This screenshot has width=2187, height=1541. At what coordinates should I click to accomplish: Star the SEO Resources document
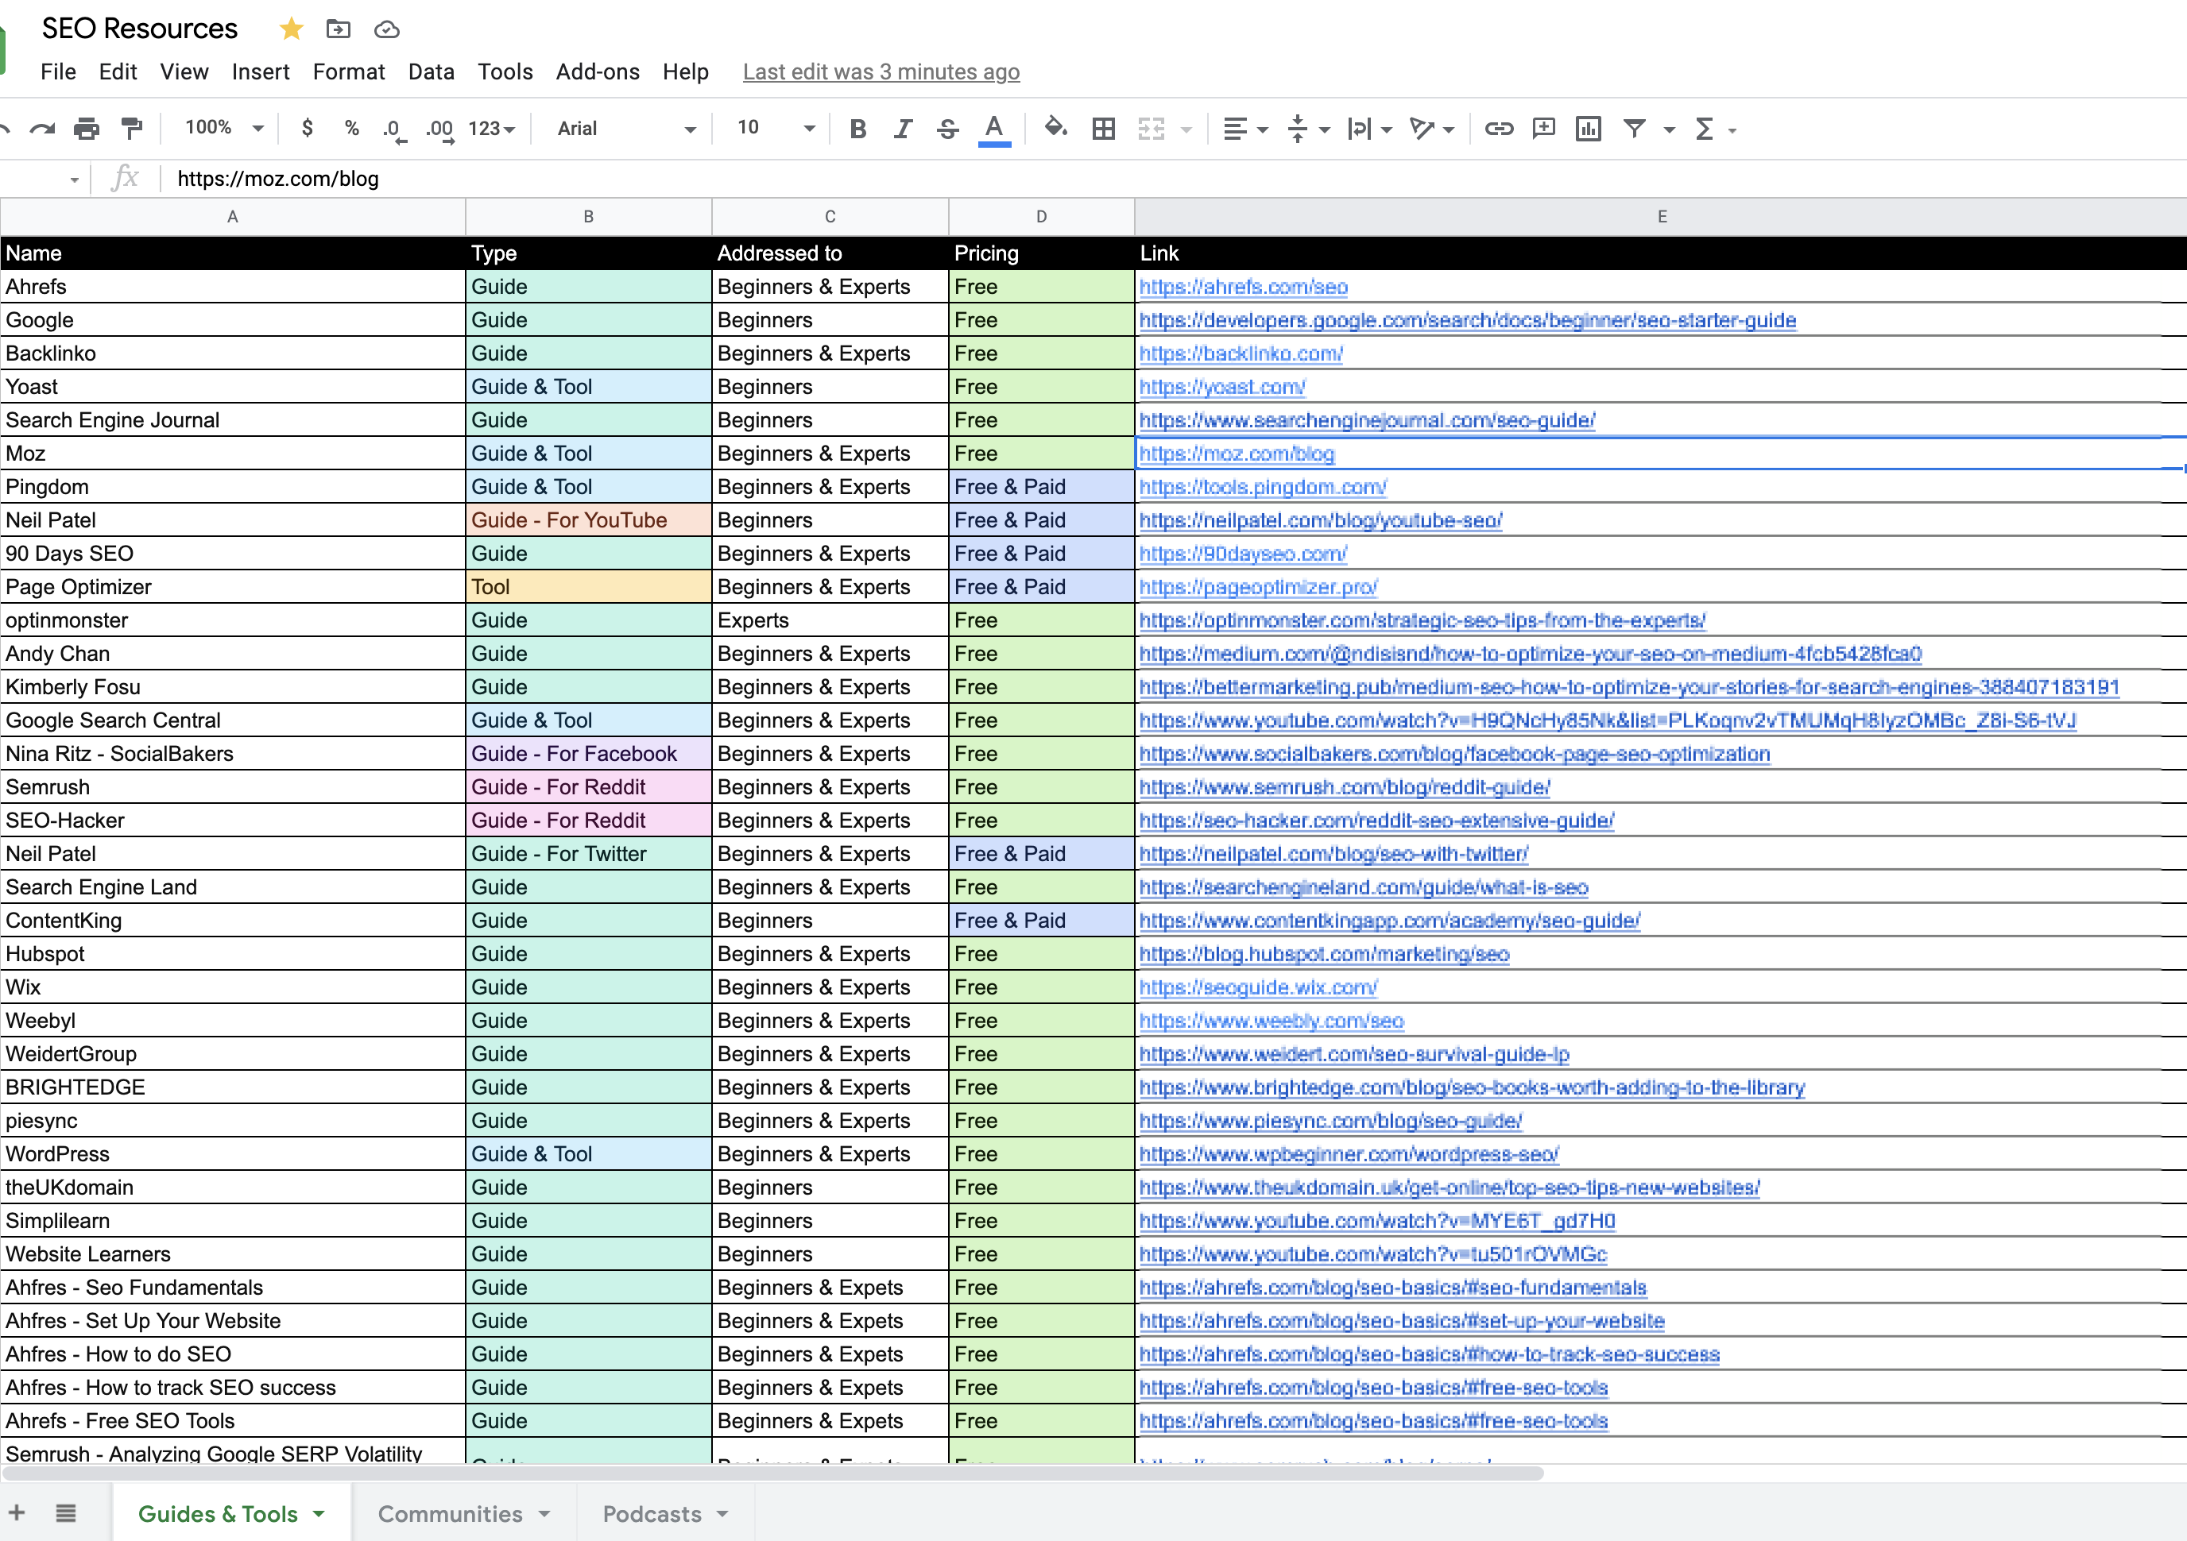pos(292,29)
